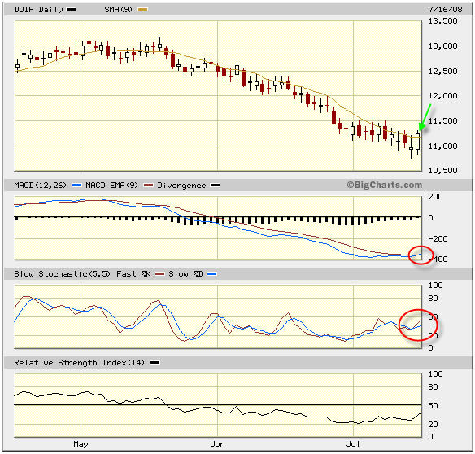Click the 12,000 price axis label
The height and width of the screenshot is (454, 475).
click(x=442, y=96)
